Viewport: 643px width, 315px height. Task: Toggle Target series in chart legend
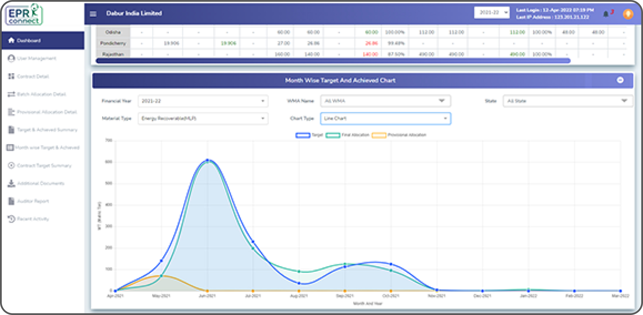coord(309,135)
